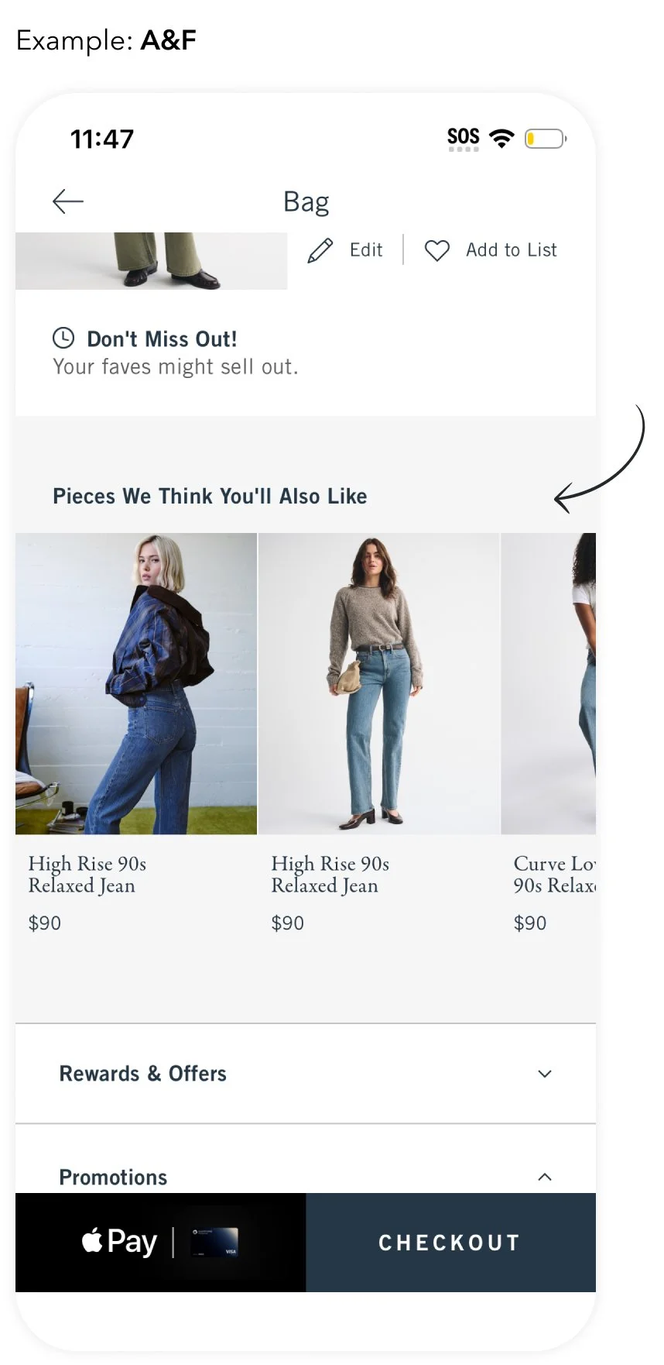
Task: Click the Add to List label
Action: pyautogui.click(x=512, y=250)
